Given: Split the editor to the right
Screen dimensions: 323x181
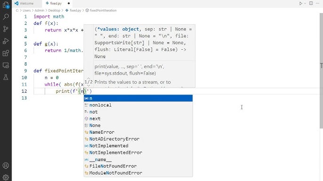Looking at the screenshot, I should 311,3.
